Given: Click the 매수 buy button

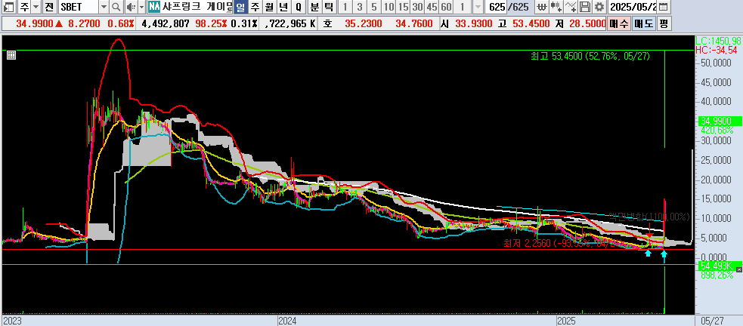Looking at the screenshot, I should click(x=619, y=23).
